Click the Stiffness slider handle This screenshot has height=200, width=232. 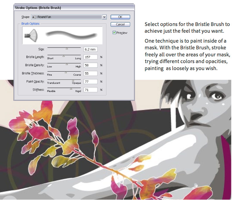point(71,89)
